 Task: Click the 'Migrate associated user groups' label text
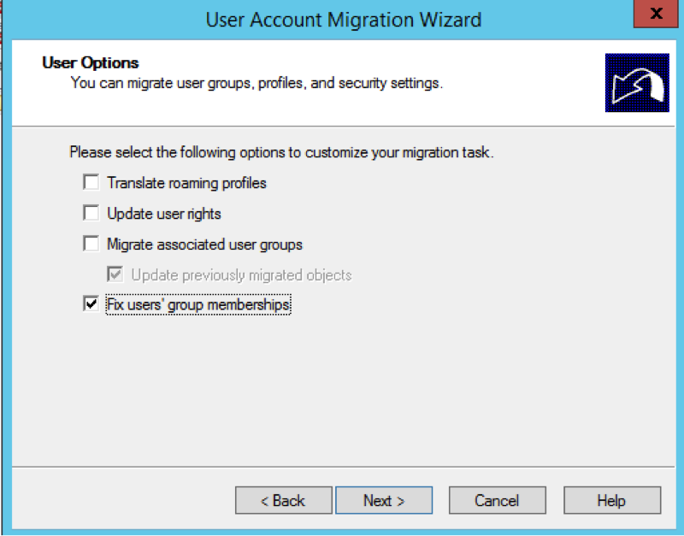204,244
